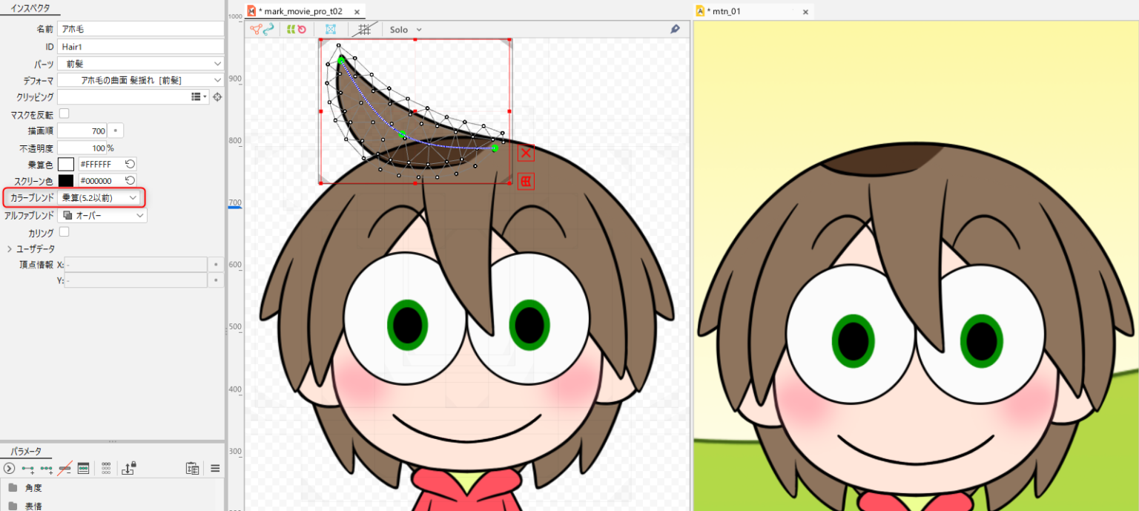The width and height of the screenshot is (1139, 511).
Task: Click the 名前 input field
Action: coord(141,29)
